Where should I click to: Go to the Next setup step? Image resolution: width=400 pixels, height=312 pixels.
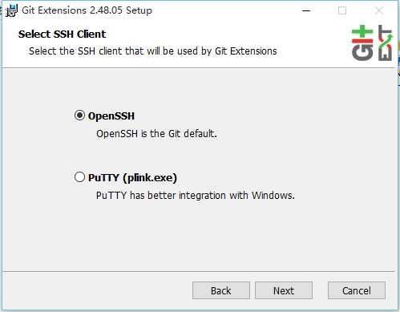(x=284, y=290)
